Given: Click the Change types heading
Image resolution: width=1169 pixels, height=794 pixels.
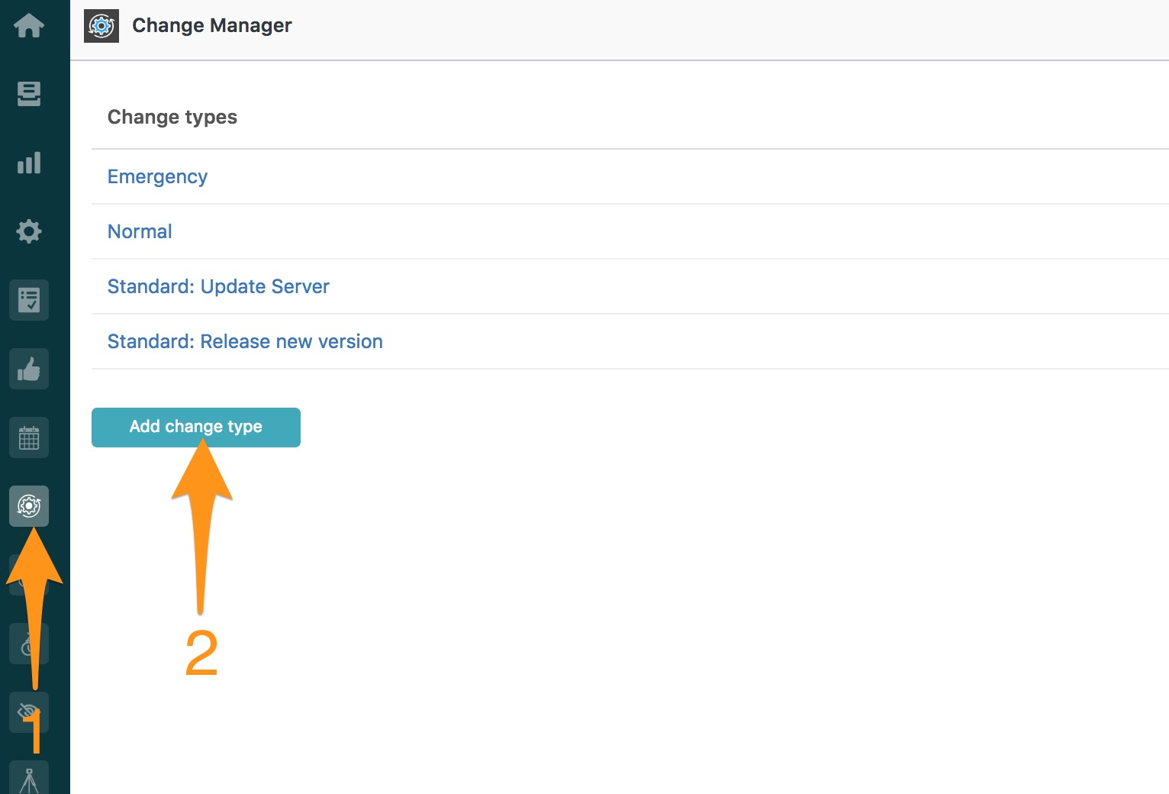Looking at the screenshot, I should (x=172, y=117).
